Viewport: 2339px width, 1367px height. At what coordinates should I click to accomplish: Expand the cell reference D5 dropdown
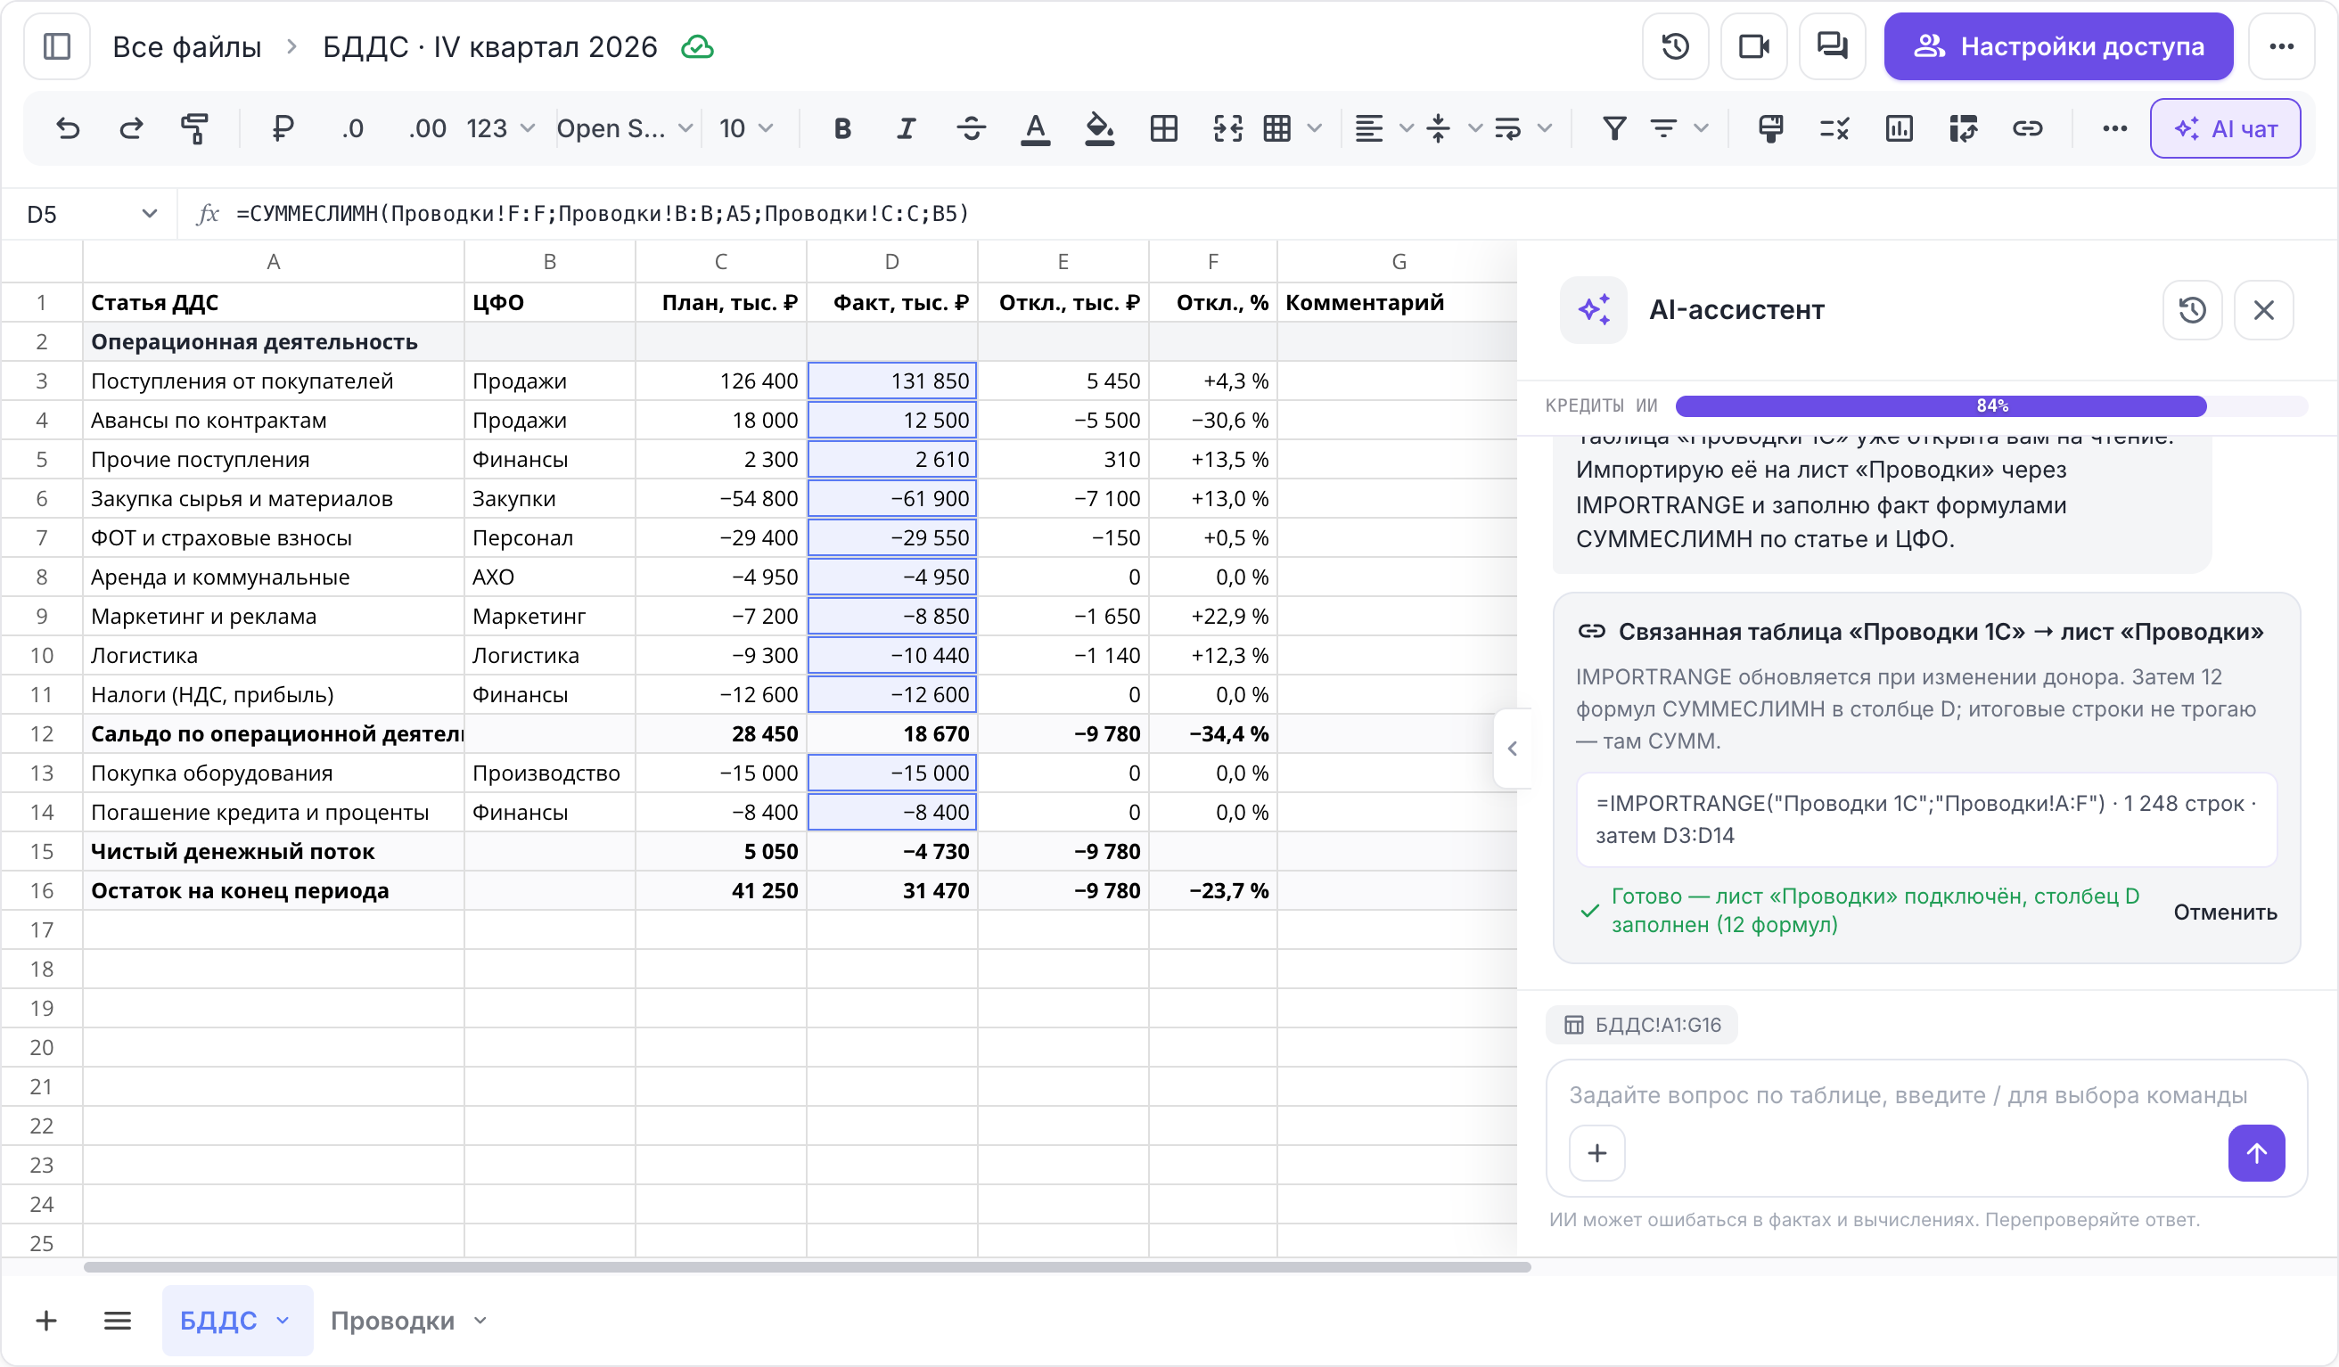pos(149,214)
